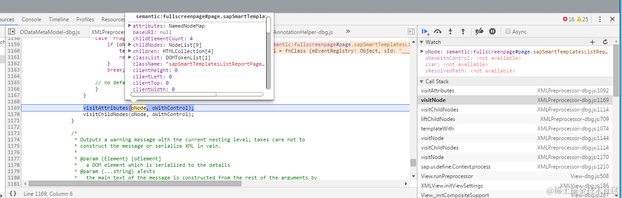Expand children HTMLCollection[4] in popup

tap(130, 51)
